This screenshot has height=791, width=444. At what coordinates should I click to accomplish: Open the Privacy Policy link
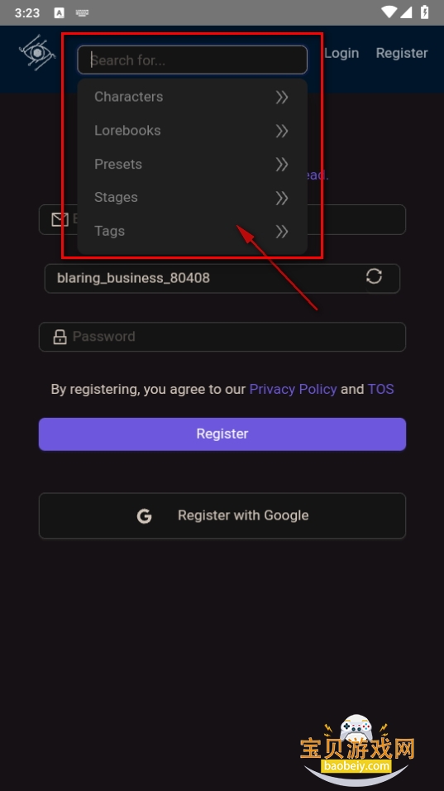tap(293, 389)
